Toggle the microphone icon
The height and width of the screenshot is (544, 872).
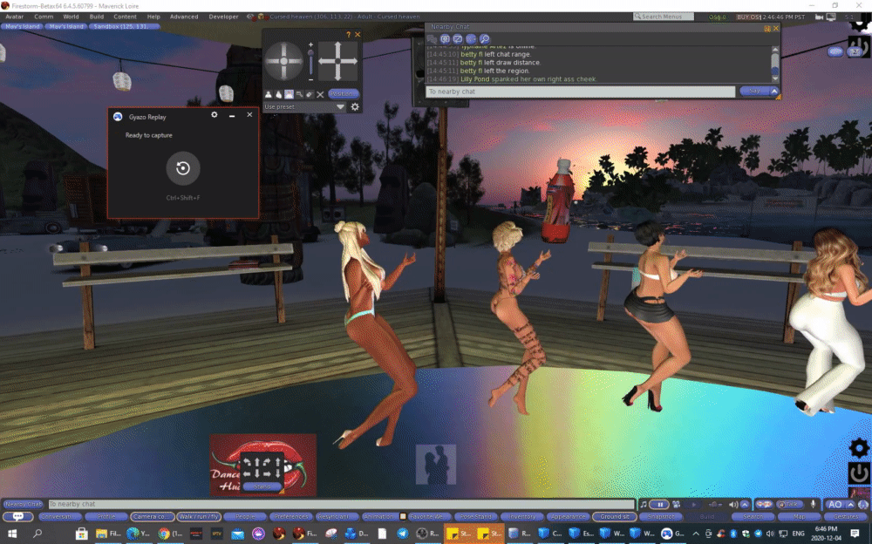click(x=813, y=505)
